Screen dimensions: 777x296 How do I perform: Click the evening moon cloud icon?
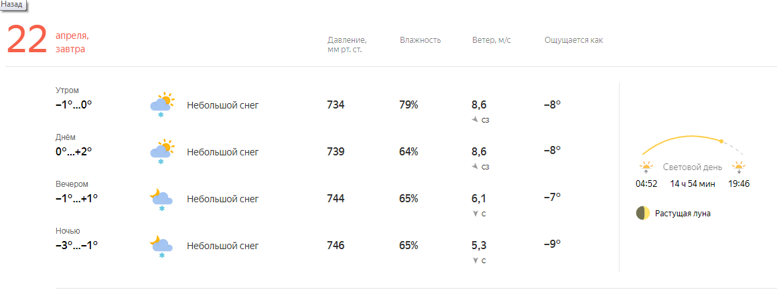point(161,199)
